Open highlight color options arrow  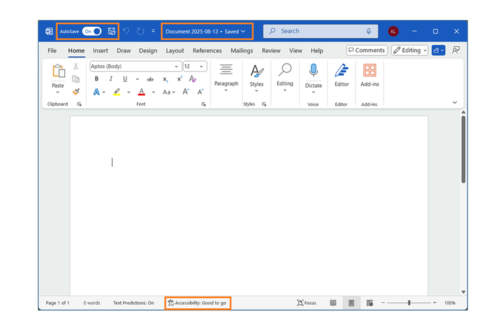[129, 92]
